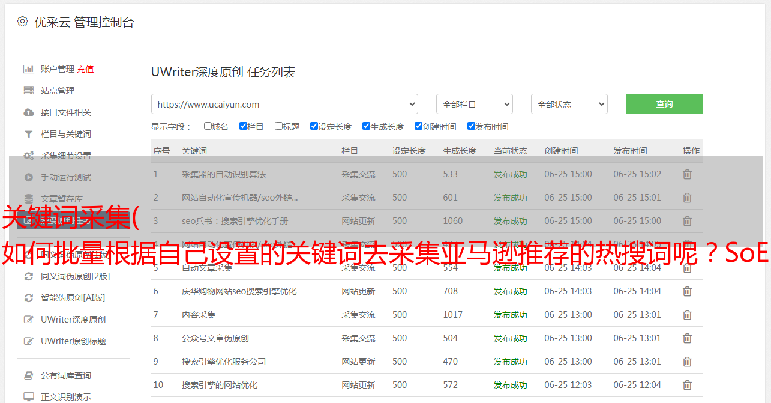Click the trash icon for row 10
Image resolution: width=771 pixels, height=403 pixels.
tap(687, 385)
